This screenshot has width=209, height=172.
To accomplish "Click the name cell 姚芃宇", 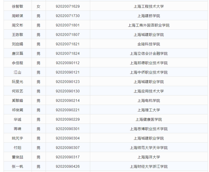I will tap(17, 138).
